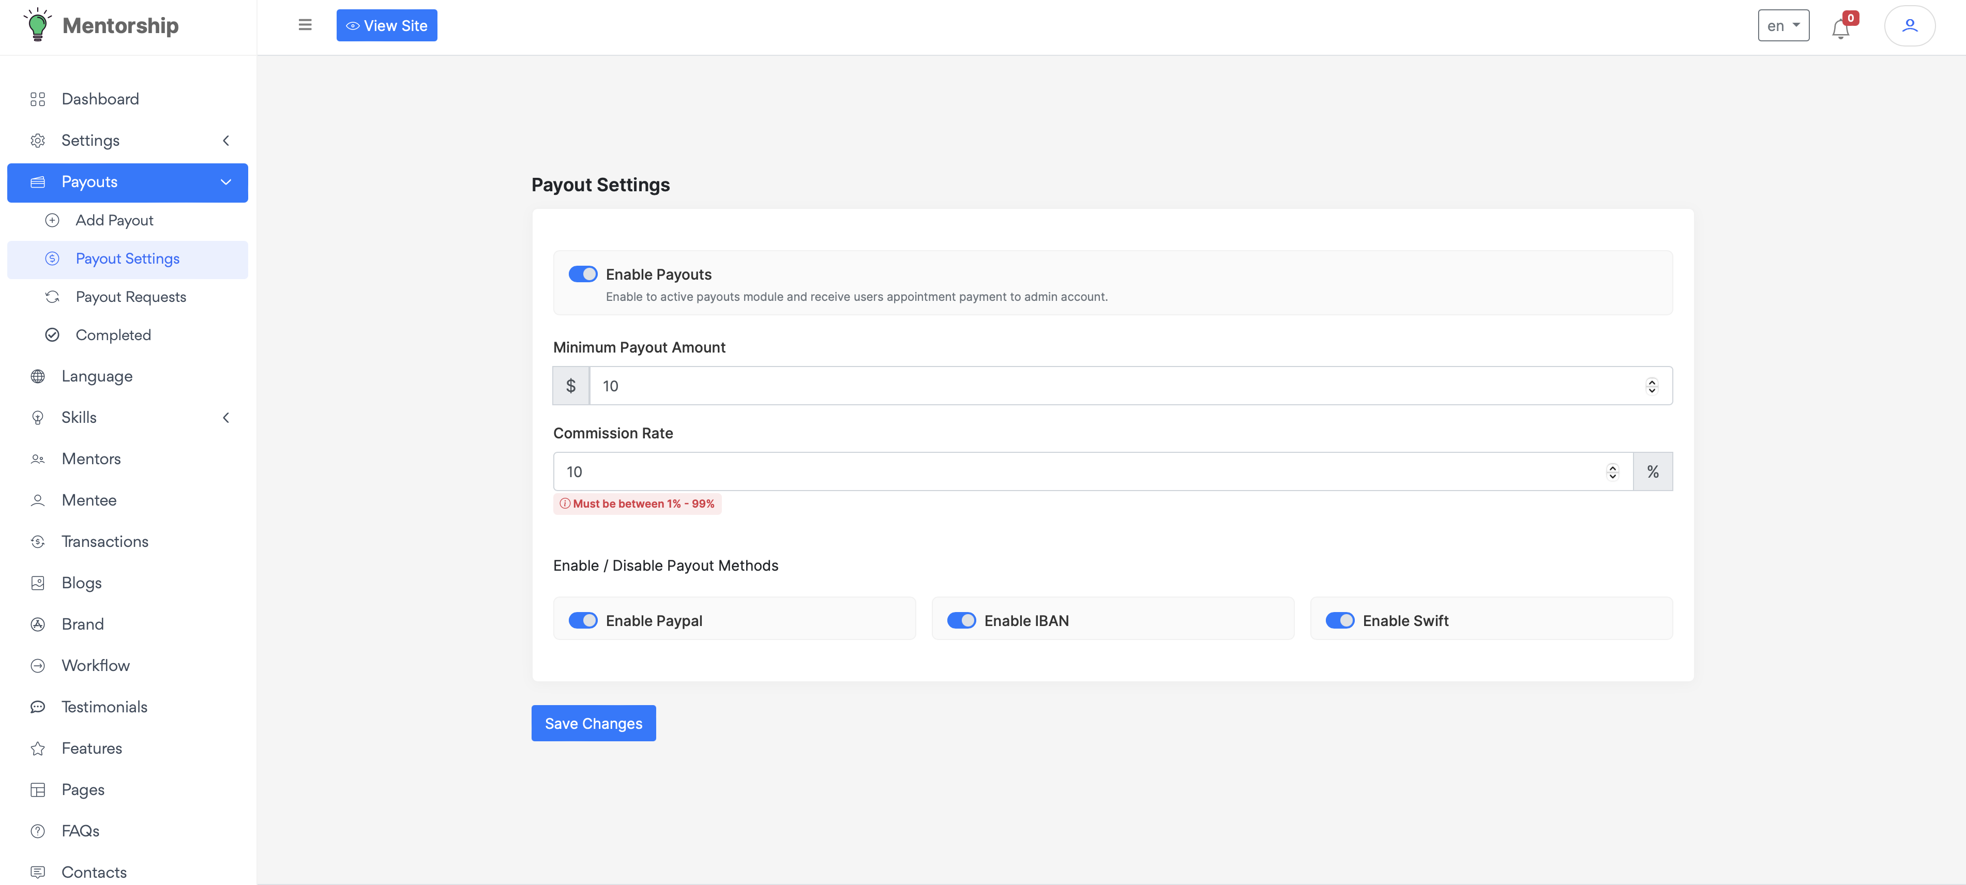This screenshot has width=1966, height=885.
Task: Click the Dashboard grid icon
Action: pos(37,99)
